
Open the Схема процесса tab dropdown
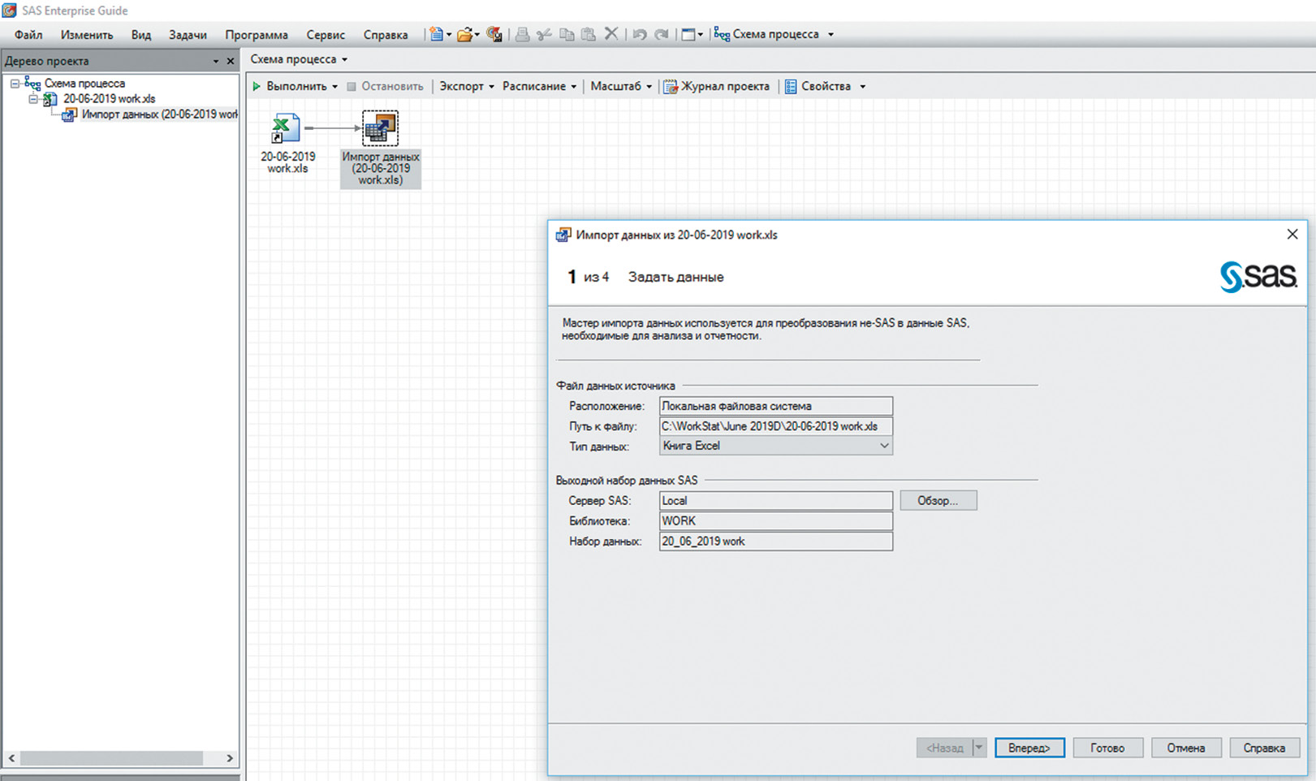pyautogui.click(x=344, y=59)
